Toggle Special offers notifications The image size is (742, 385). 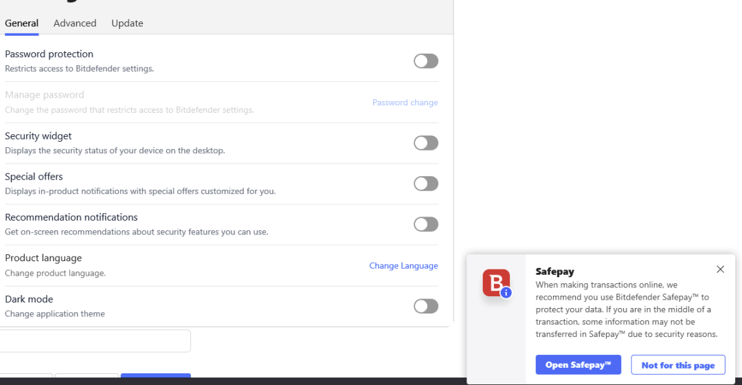point(426,184)
